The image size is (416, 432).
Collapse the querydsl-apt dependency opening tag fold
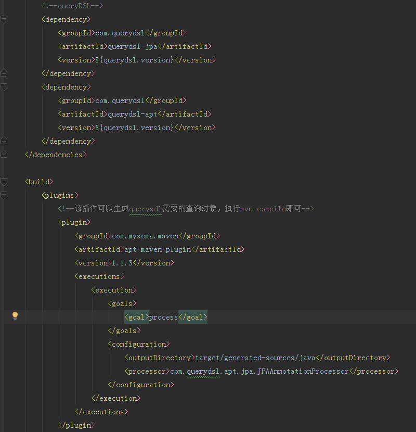(x=4, y=87)
